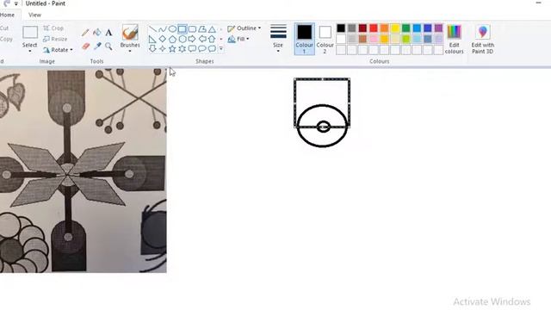Image resolution: width=551 pixels, height=310 pixels.
Task: Click the Crop button
Action: [x=53, y=28]
